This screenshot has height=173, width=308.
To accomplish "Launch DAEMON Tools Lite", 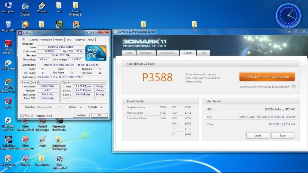I will pyautogui.click(x=8, y=124).
